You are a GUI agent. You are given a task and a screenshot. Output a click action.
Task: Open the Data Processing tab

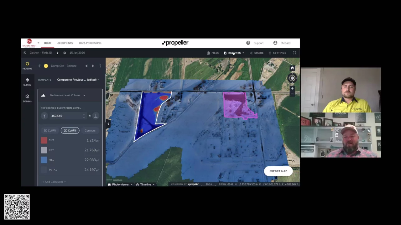click(90, 43)
